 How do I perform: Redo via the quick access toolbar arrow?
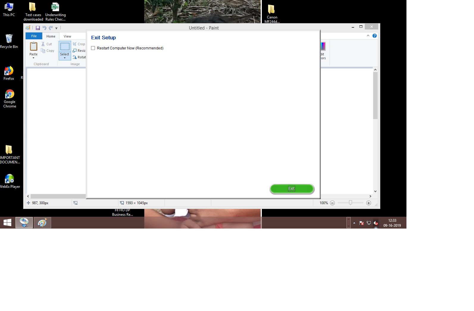click(x=51, y=28)
